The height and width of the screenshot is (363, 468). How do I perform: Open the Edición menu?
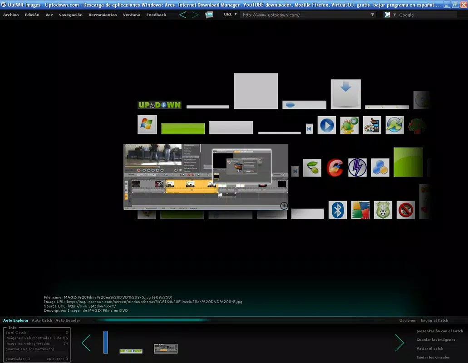tap(32, 15)
